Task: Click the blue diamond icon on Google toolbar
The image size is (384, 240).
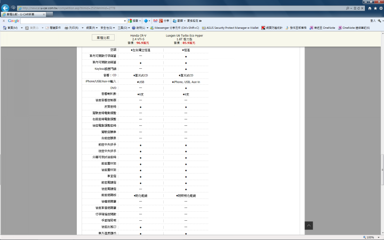Action: (146, 21)
